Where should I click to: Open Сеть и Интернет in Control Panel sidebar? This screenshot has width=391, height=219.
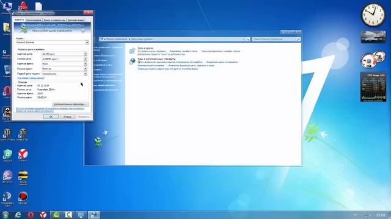point(100,60)
